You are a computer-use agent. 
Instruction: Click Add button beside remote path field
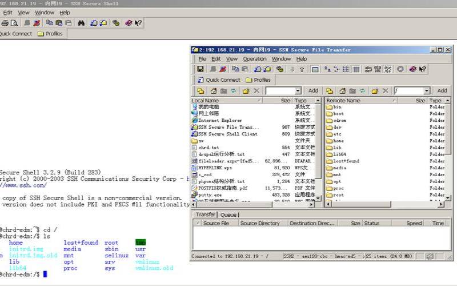(442, 91)
